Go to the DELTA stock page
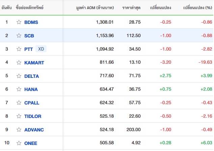Viewport: 214px width, 151px height. click(32, 76)
